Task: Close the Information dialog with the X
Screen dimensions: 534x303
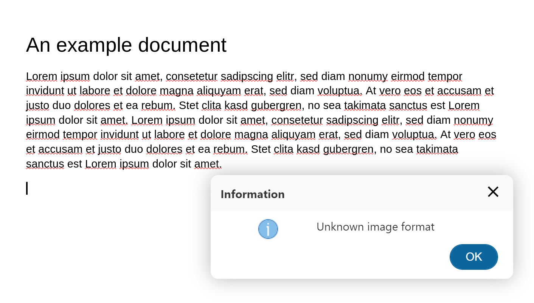Action: coord(493,192)
